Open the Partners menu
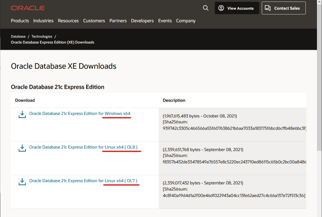The height and width of the screenshot is (217, 322). click(118, 21)
